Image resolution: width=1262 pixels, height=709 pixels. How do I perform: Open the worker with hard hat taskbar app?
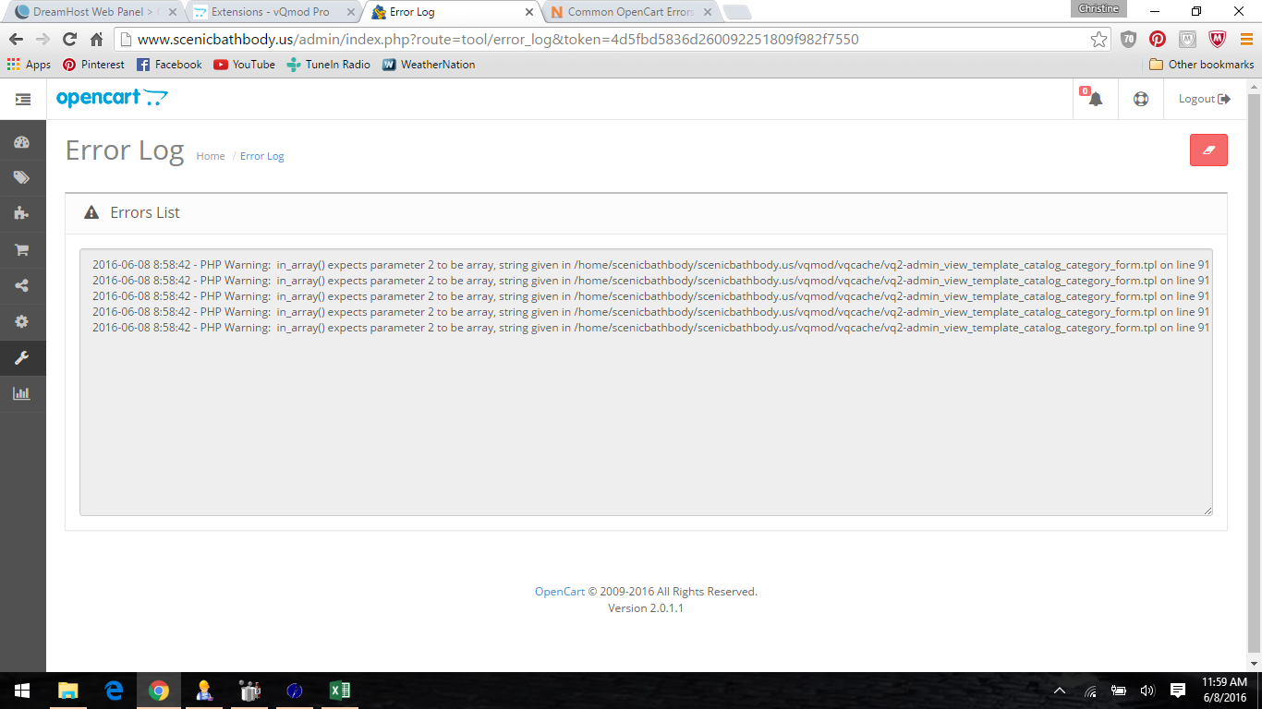(204, 691)
